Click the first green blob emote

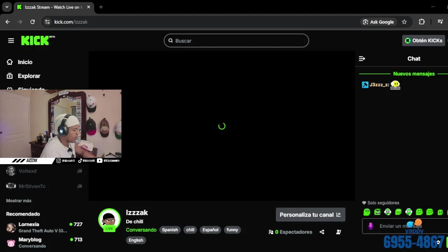(367, 212)
